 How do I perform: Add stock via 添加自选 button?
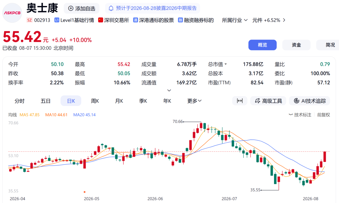click(82, 8)
